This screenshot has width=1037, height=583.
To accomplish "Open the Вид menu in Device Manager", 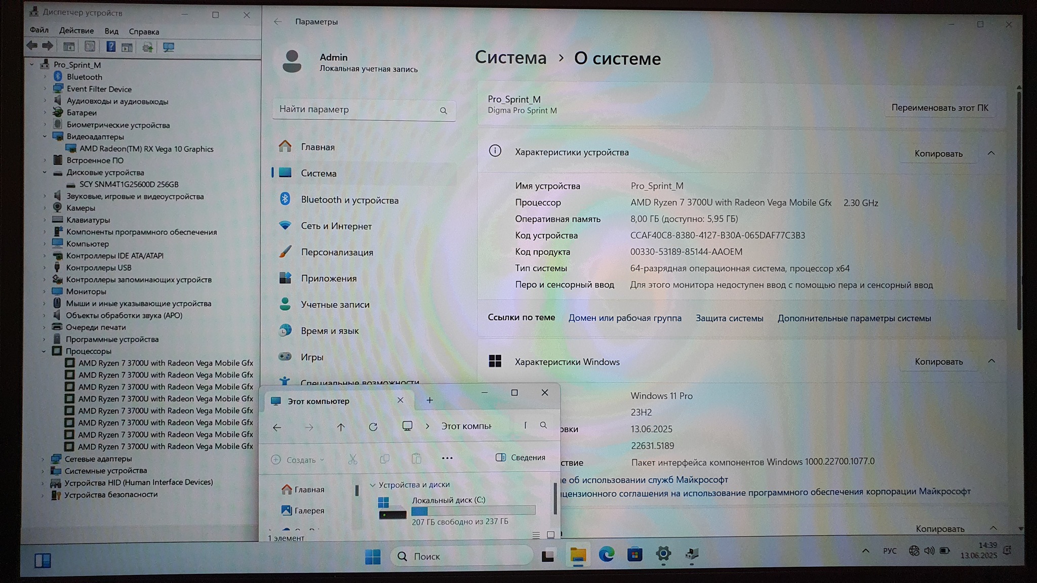I will pos(111,31).
